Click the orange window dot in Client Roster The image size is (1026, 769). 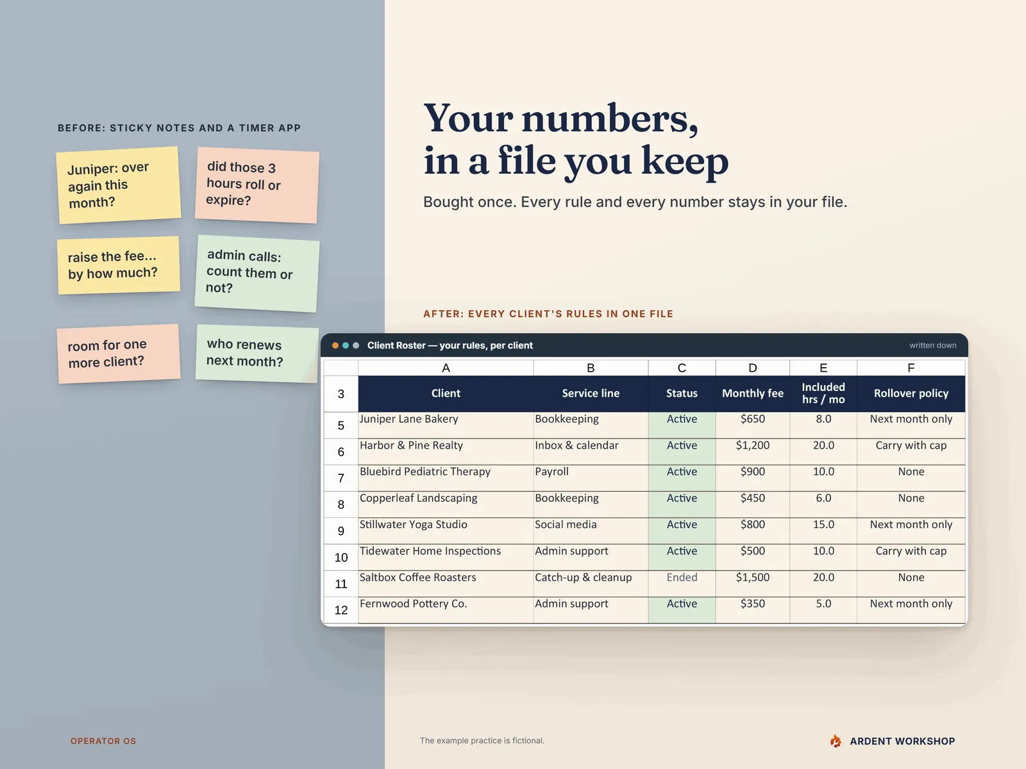pyautogui.click(x=335, y=345)
